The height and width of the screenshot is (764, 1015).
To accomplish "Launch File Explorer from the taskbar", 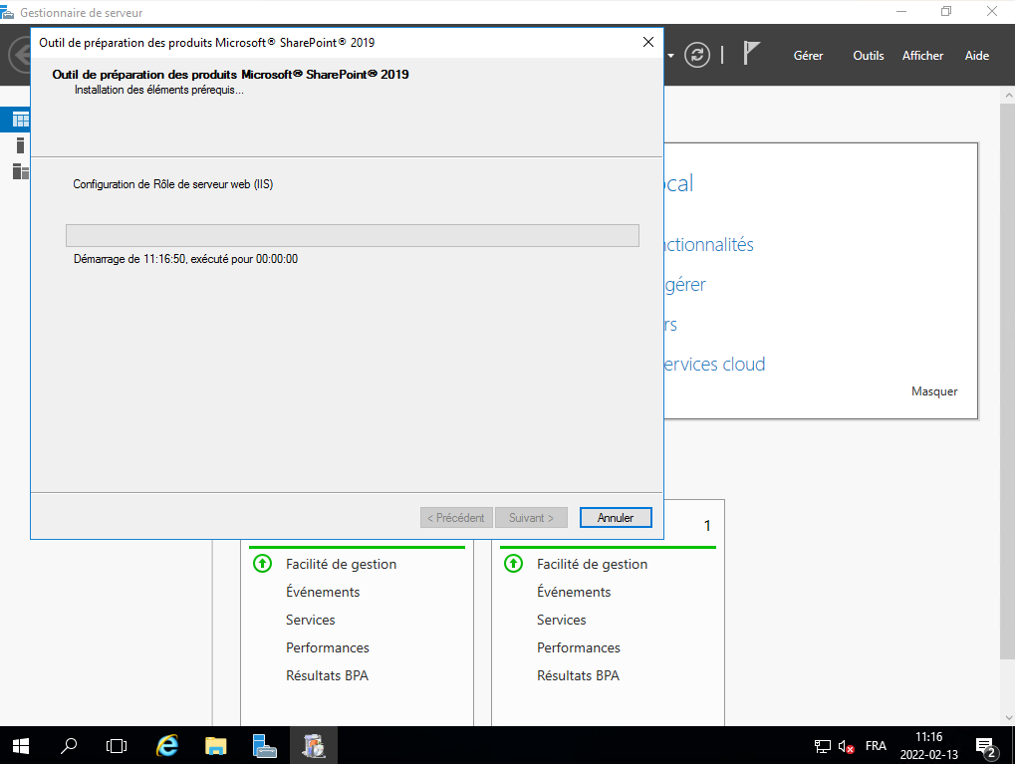I will (x=215, y=745).
